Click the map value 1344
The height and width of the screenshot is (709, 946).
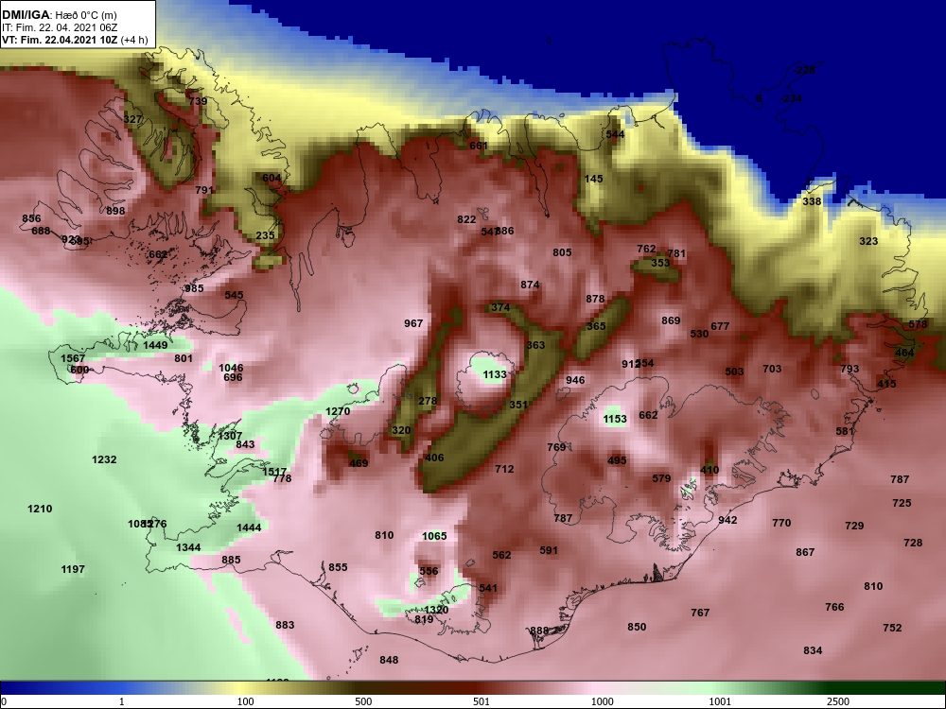[x=188, y=547]
